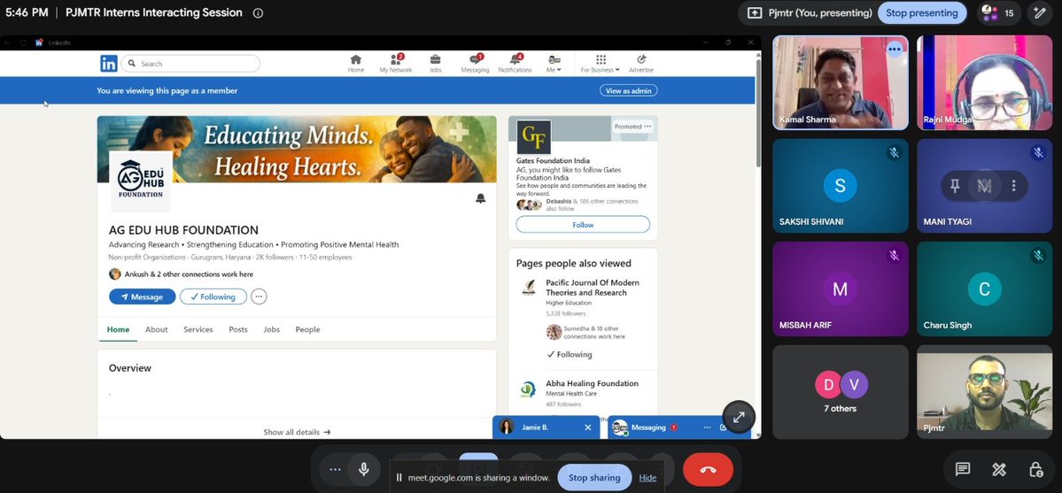This screenshot has width=1062, height=493.
Task: Click View as admin button
Action: click(629, 91)
